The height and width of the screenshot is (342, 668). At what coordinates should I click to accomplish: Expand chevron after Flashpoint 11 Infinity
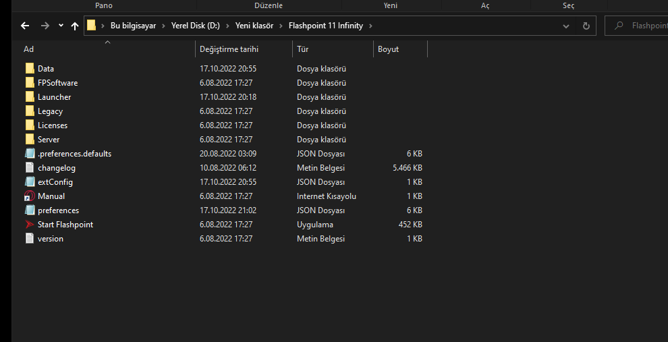pos(370,26)
